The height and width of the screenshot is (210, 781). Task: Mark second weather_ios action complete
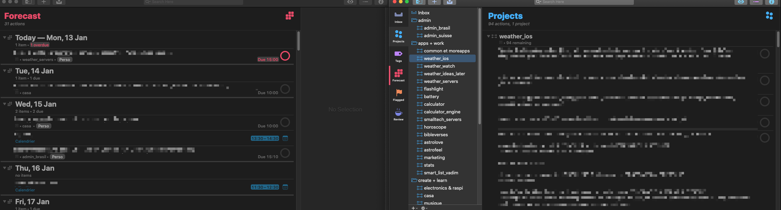coord(764,80)
